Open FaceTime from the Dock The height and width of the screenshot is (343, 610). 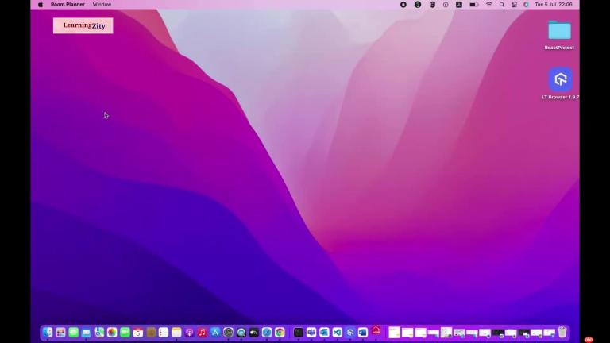click(125, 333)
